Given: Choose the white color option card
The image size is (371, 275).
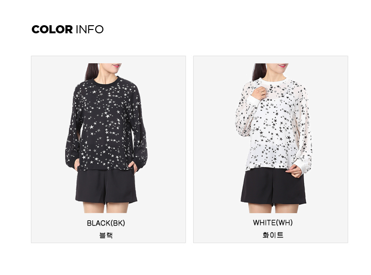Looking at the screenshot, I should 271,149.
